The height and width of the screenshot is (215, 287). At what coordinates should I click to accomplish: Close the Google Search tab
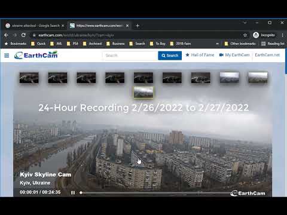tap(63, 26)
